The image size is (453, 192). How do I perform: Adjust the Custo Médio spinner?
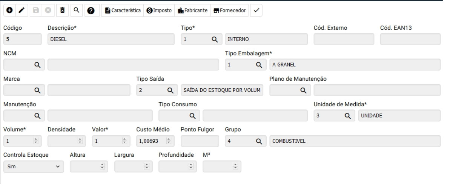(x=169, y=141)
